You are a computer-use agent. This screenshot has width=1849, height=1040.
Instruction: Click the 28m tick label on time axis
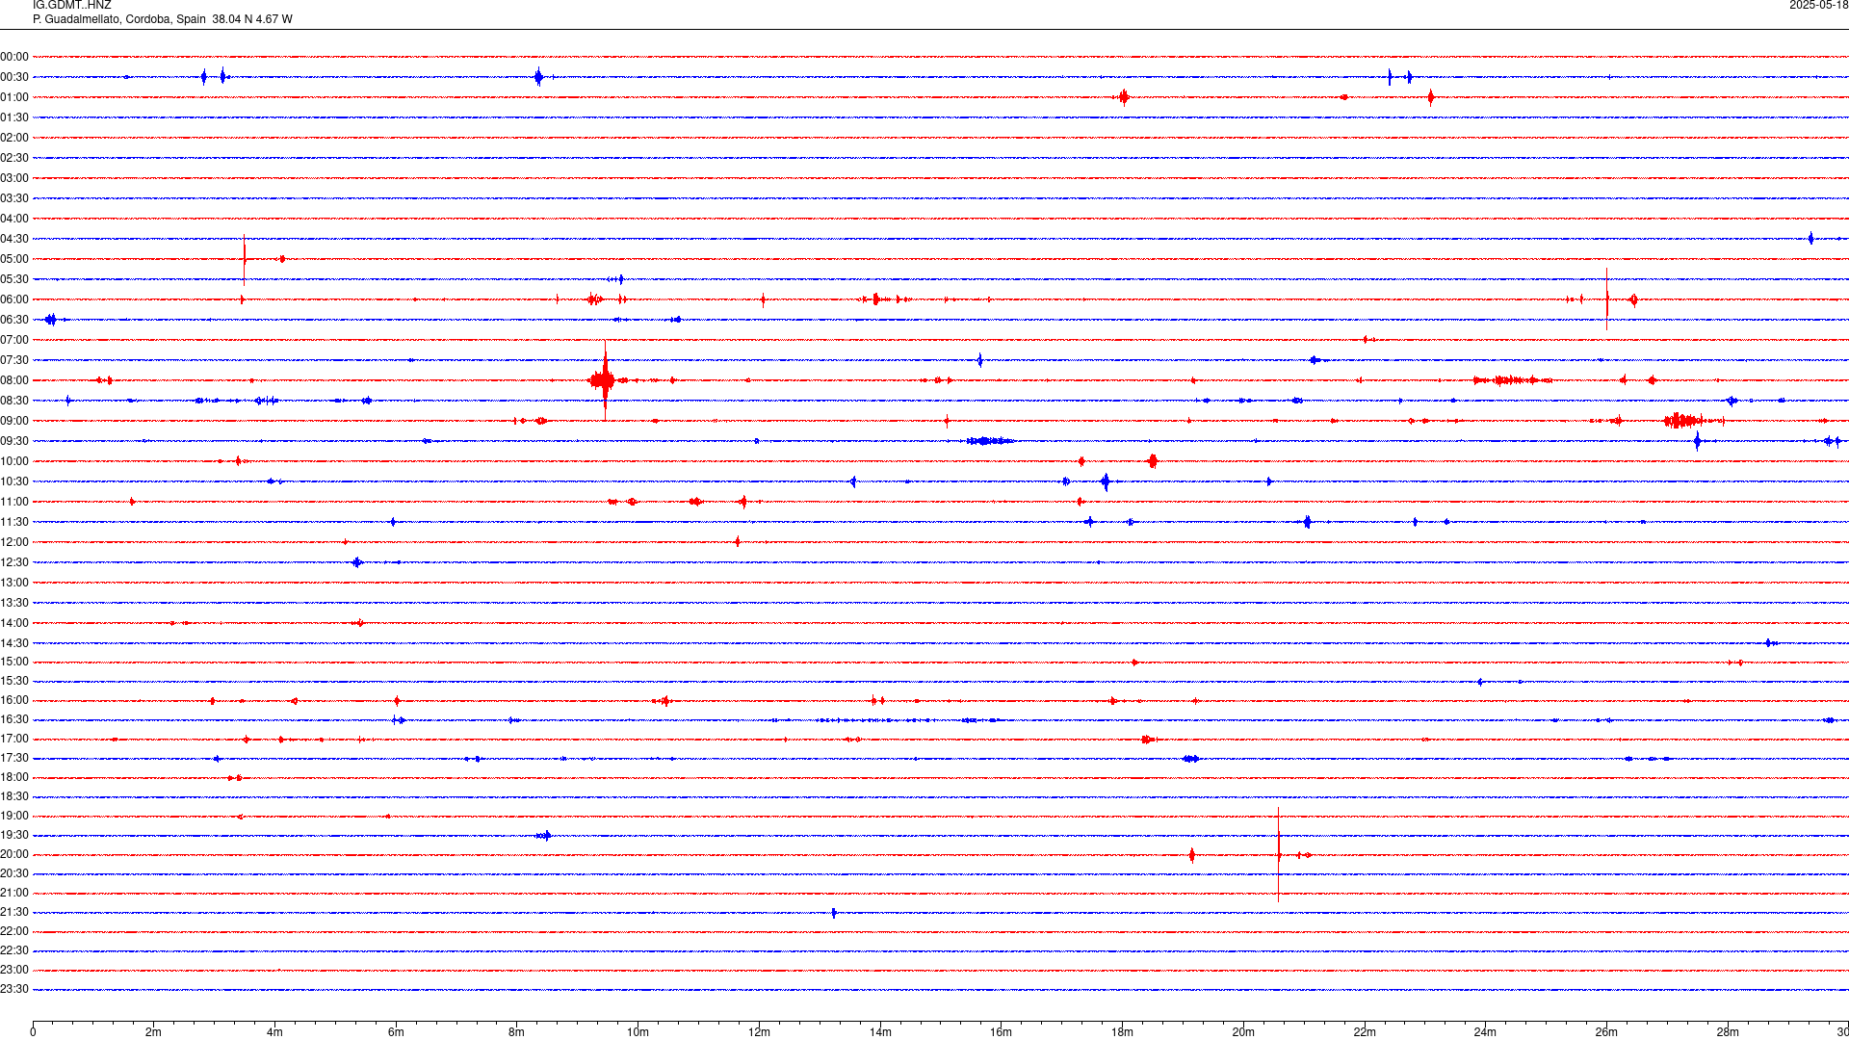click(1728, 1033)
